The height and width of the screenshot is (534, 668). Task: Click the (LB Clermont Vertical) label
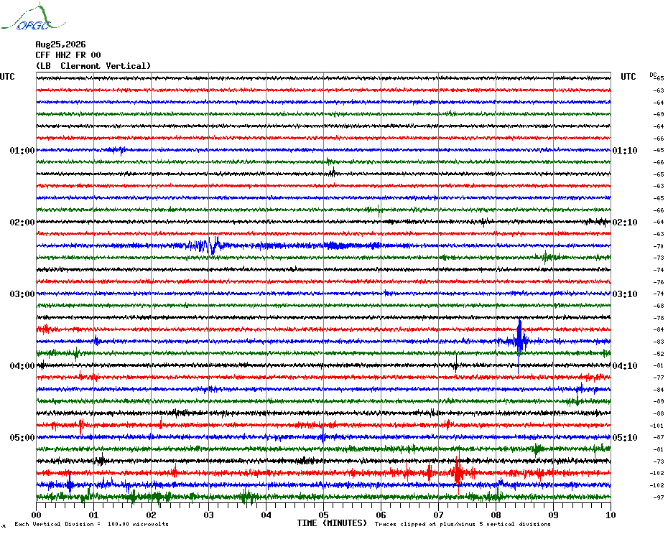(93, 66)
